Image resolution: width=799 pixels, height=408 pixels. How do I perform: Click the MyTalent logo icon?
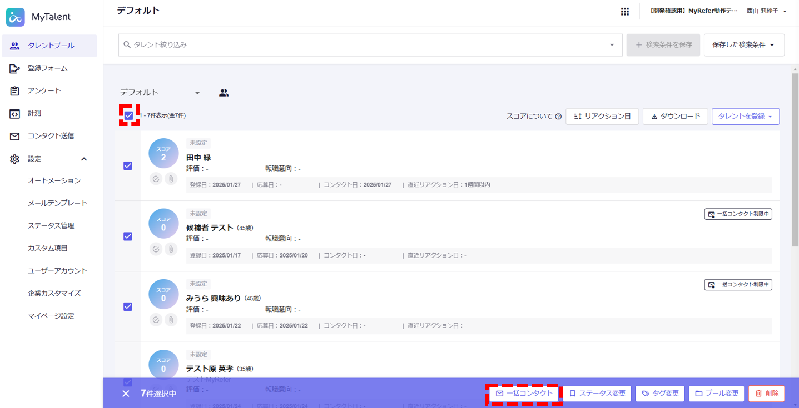pyautogui.click(x=15, y=17)
